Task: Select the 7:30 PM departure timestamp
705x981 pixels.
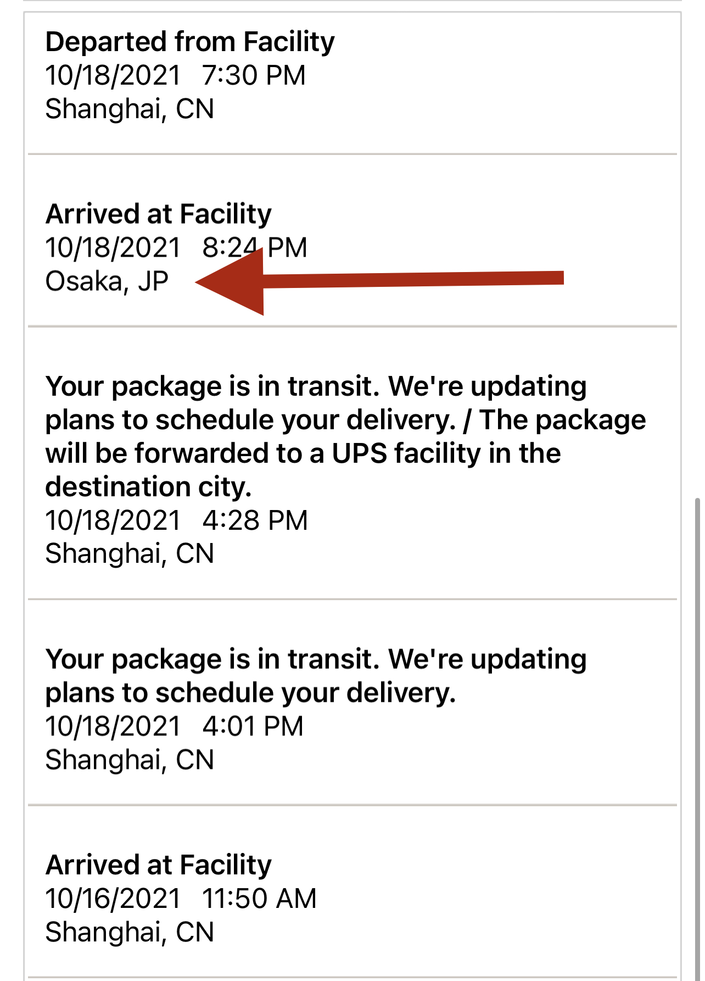Action: tap(254, 75)
